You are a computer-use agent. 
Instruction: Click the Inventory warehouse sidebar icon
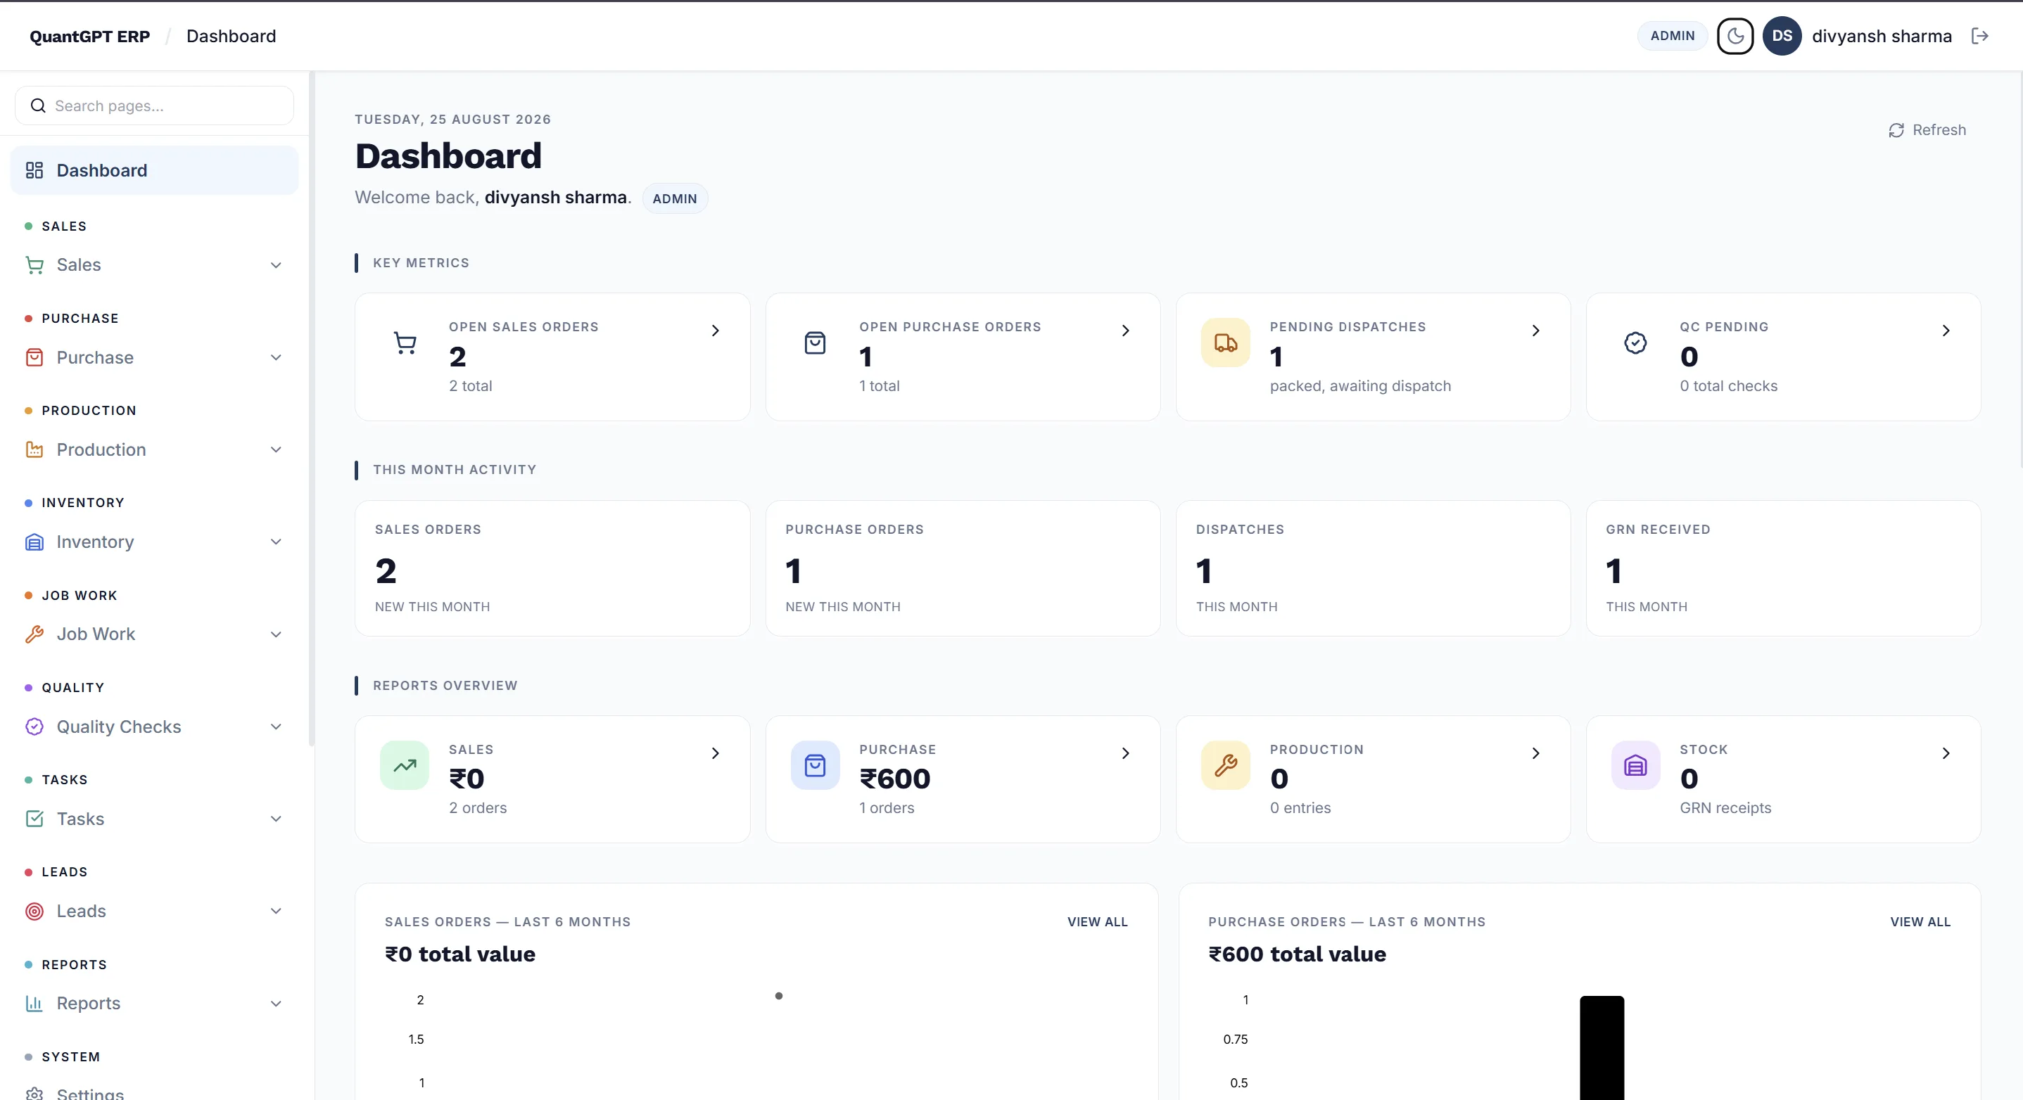tap(34, 542)
